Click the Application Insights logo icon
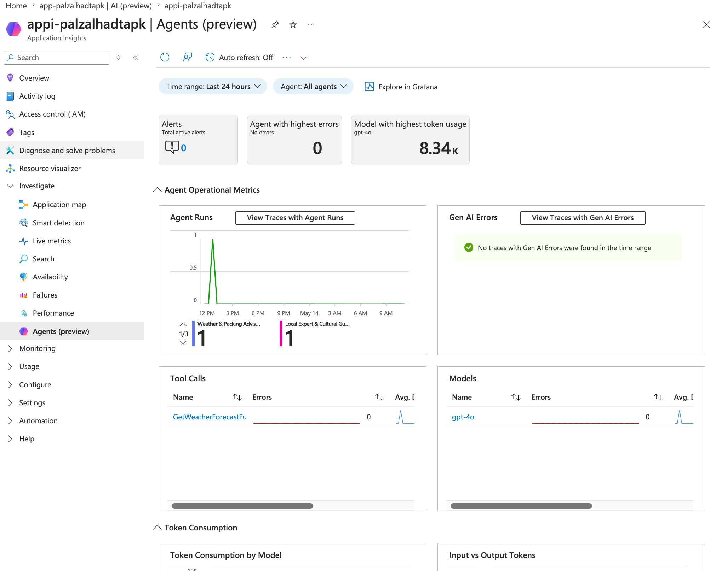 14,29
